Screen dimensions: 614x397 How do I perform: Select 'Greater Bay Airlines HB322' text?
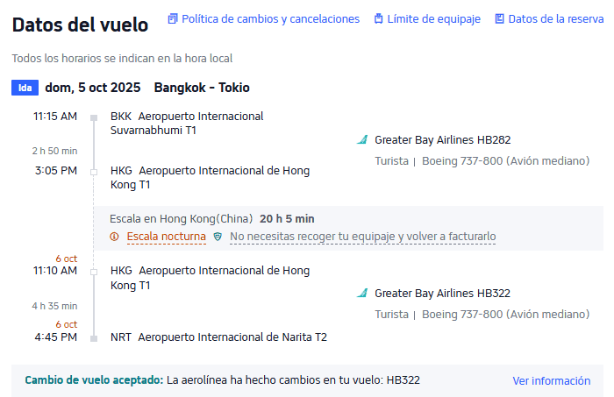[x=442, y=294]
